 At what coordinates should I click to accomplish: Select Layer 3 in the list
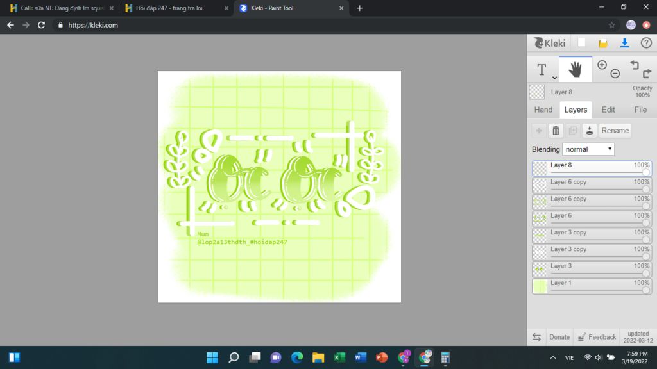pos(592,269)
